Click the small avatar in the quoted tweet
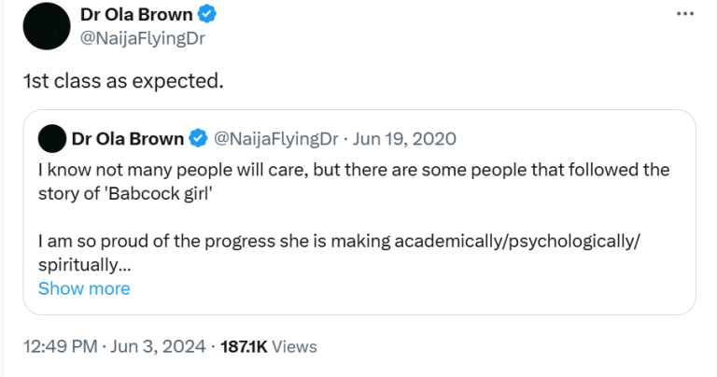The image size is (717, 377). [x=50, y=139]
